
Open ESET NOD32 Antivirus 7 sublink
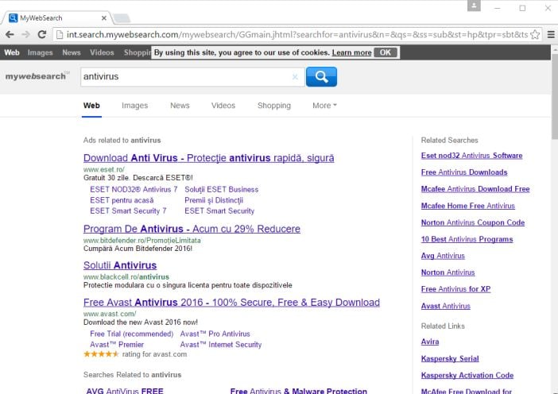134,190
